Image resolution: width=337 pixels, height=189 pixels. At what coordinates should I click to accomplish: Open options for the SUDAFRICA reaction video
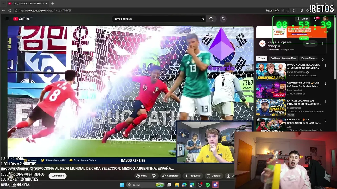[325, 65]
